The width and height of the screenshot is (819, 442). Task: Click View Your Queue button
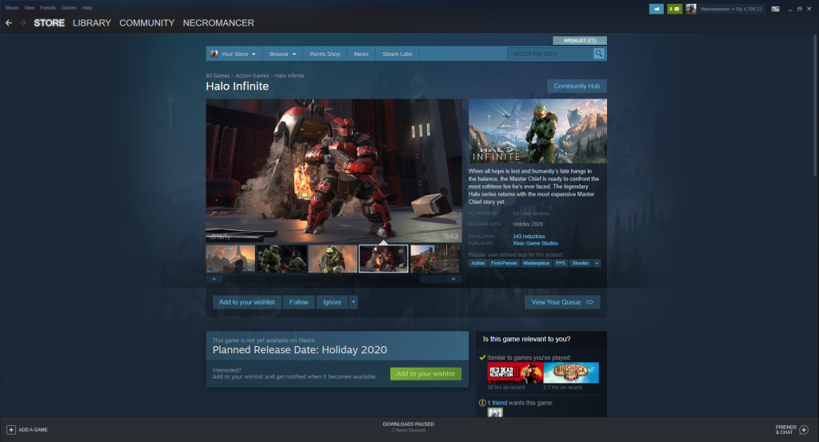click(x=562, y=302)
